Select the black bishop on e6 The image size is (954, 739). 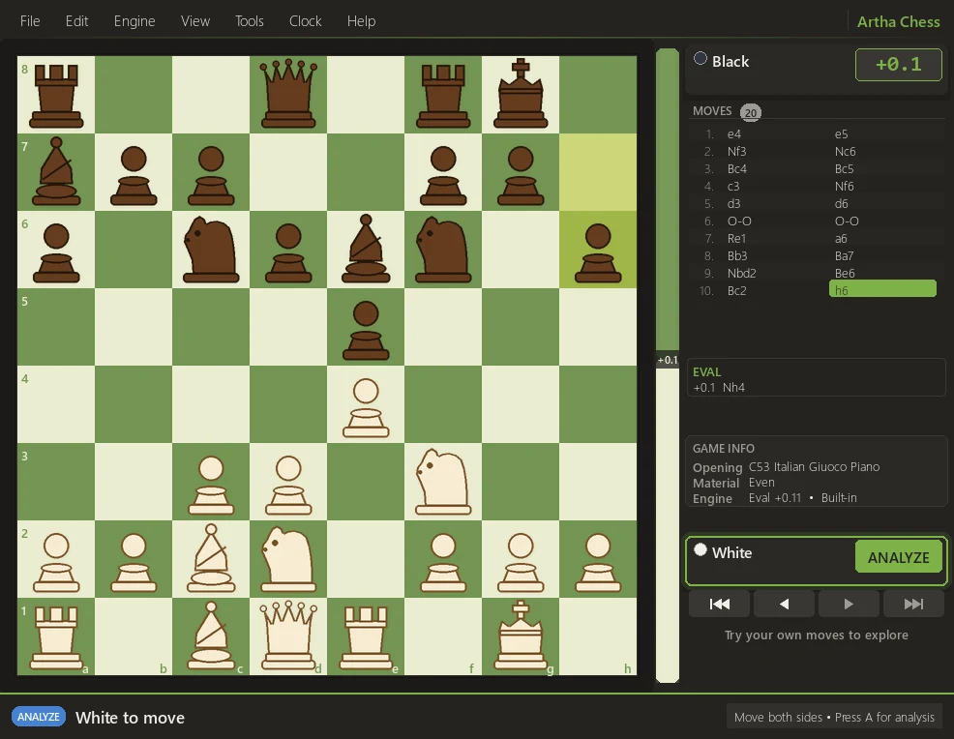(366, 249)
